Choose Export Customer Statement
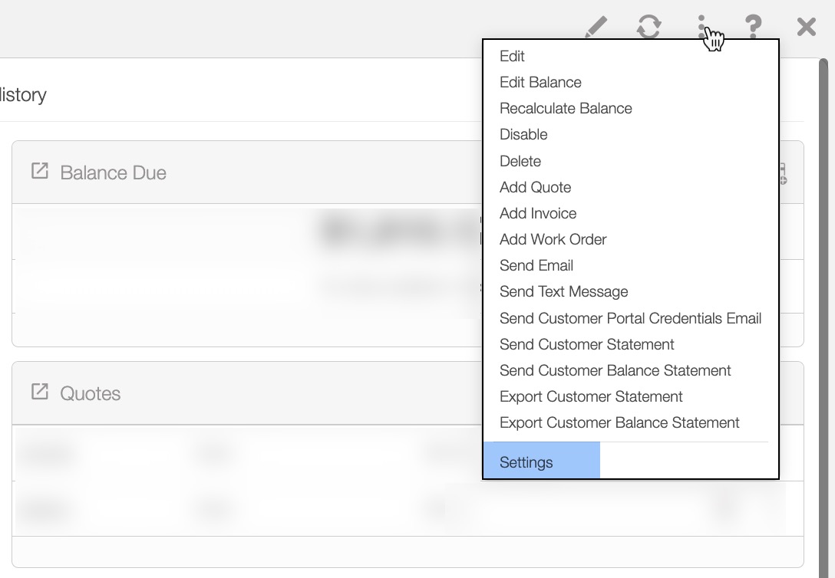 (x=591, y=396)
